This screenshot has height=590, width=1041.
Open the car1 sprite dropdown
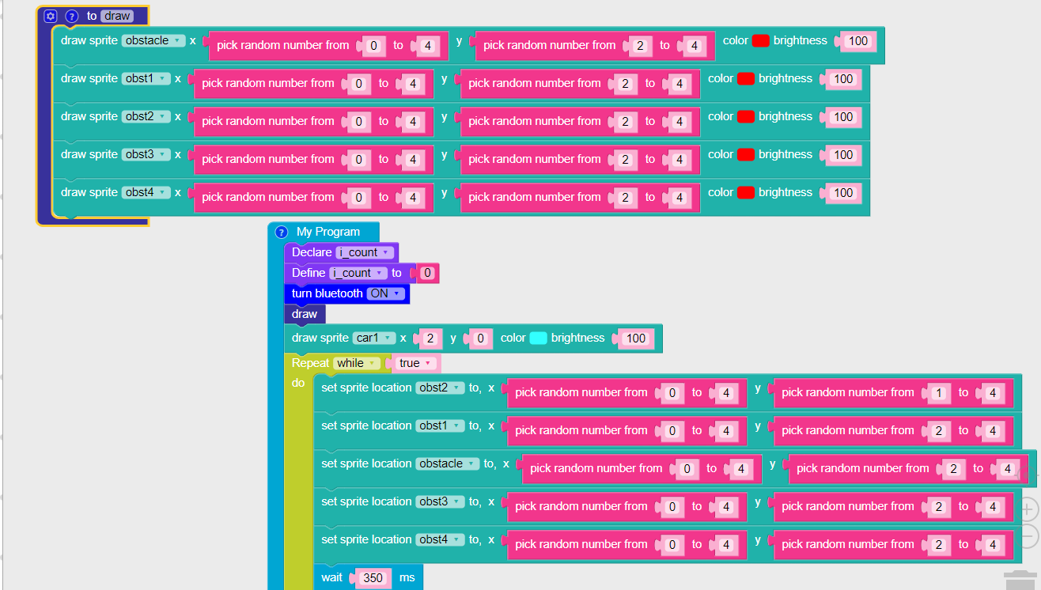point(374,338)
